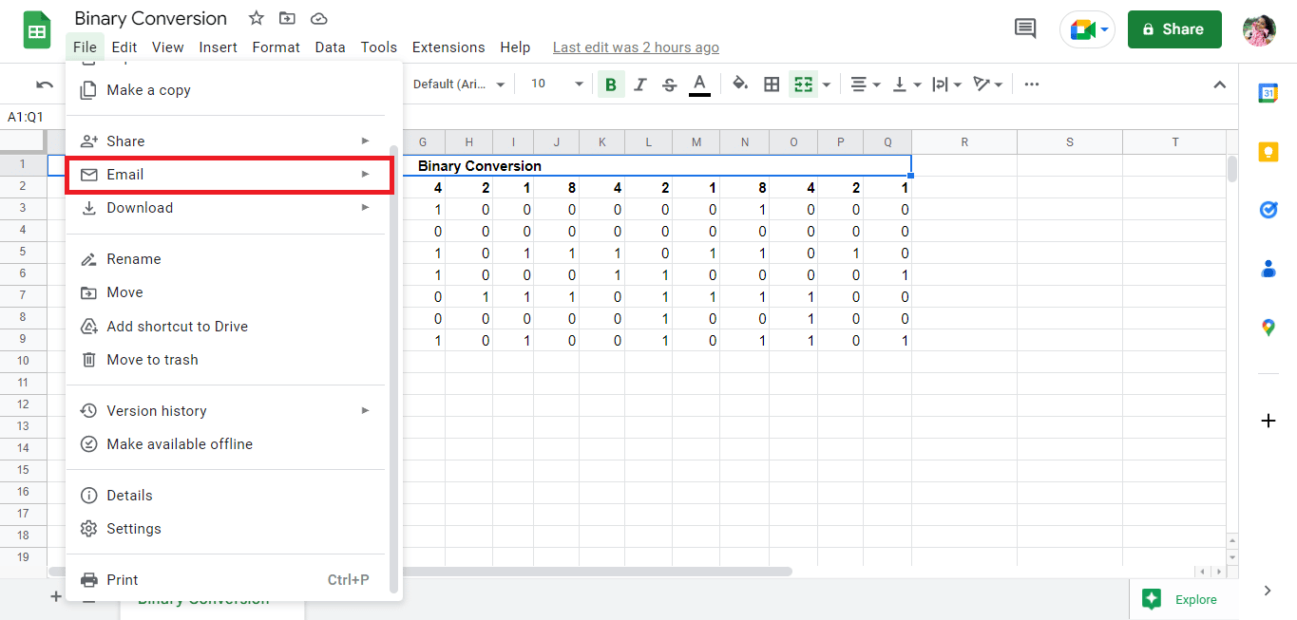
Task: Open the Format menu
Action: tap(277, 47)
